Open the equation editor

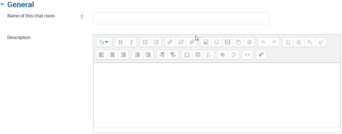[x=261, y=55]
